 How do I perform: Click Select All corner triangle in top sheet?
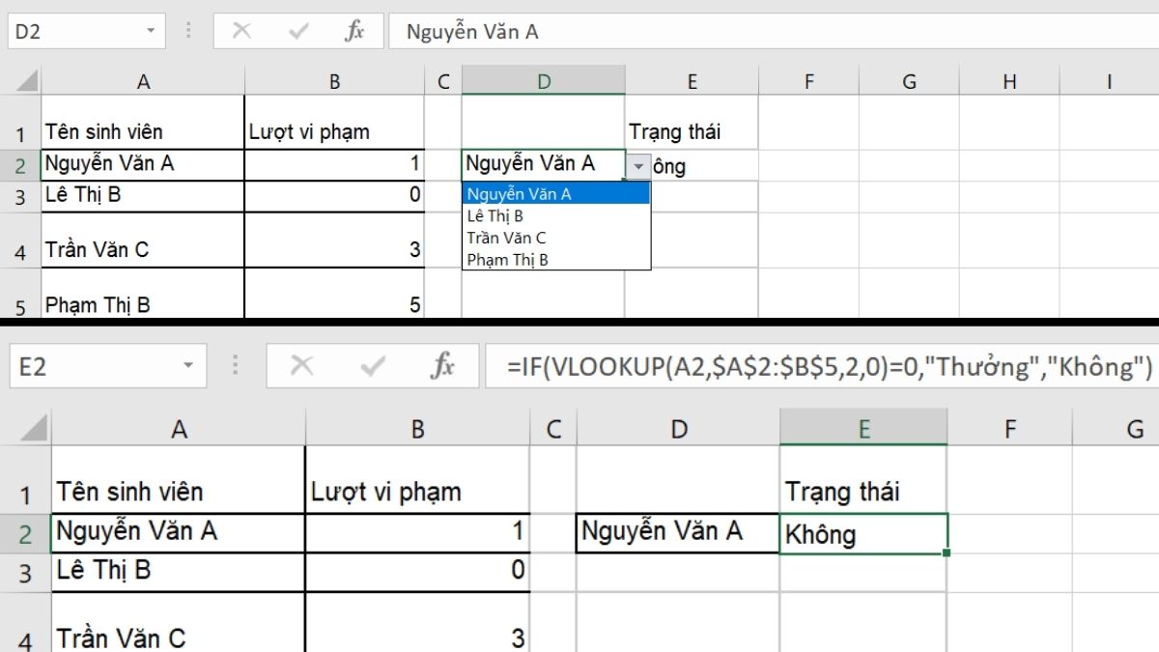click(x=26, y=81)
